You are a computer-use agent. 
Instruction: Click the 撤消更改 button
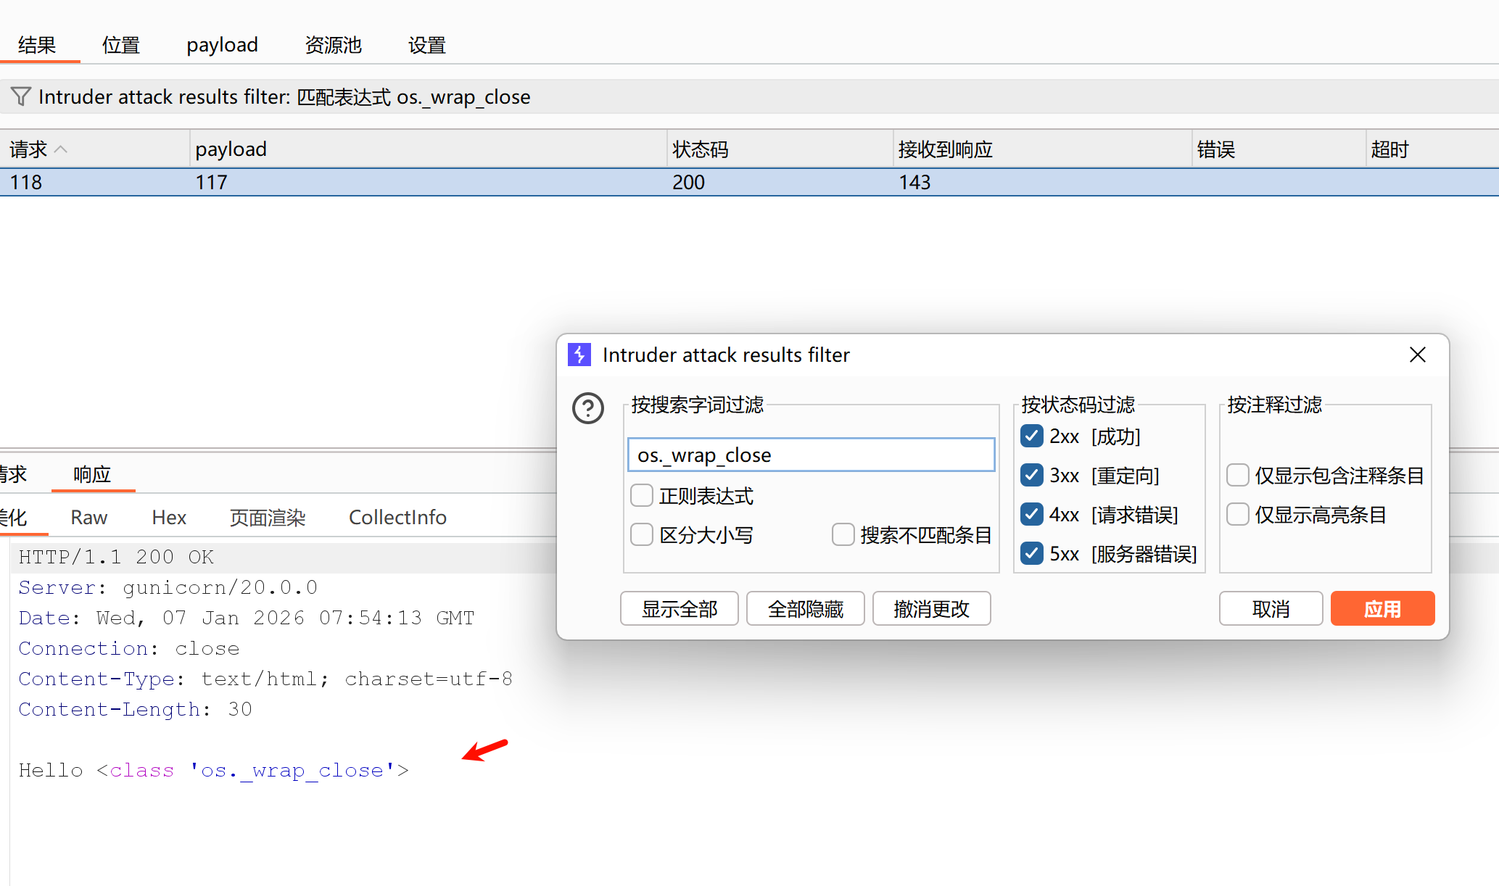click(931, 608)
